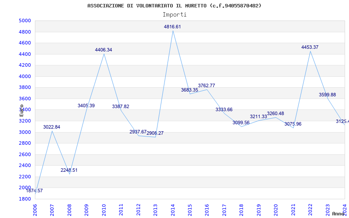The width and height of the screenshot is (349, 218).
Task: Click the 2008 year axis label
Action: [69, 210]
